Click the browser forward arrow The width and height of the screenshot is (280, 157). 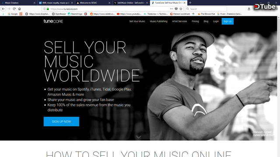click(9, 9)
